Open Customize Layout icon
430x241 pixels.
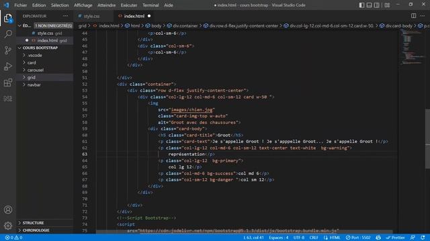pyautogui.click(x=387, y=5)
